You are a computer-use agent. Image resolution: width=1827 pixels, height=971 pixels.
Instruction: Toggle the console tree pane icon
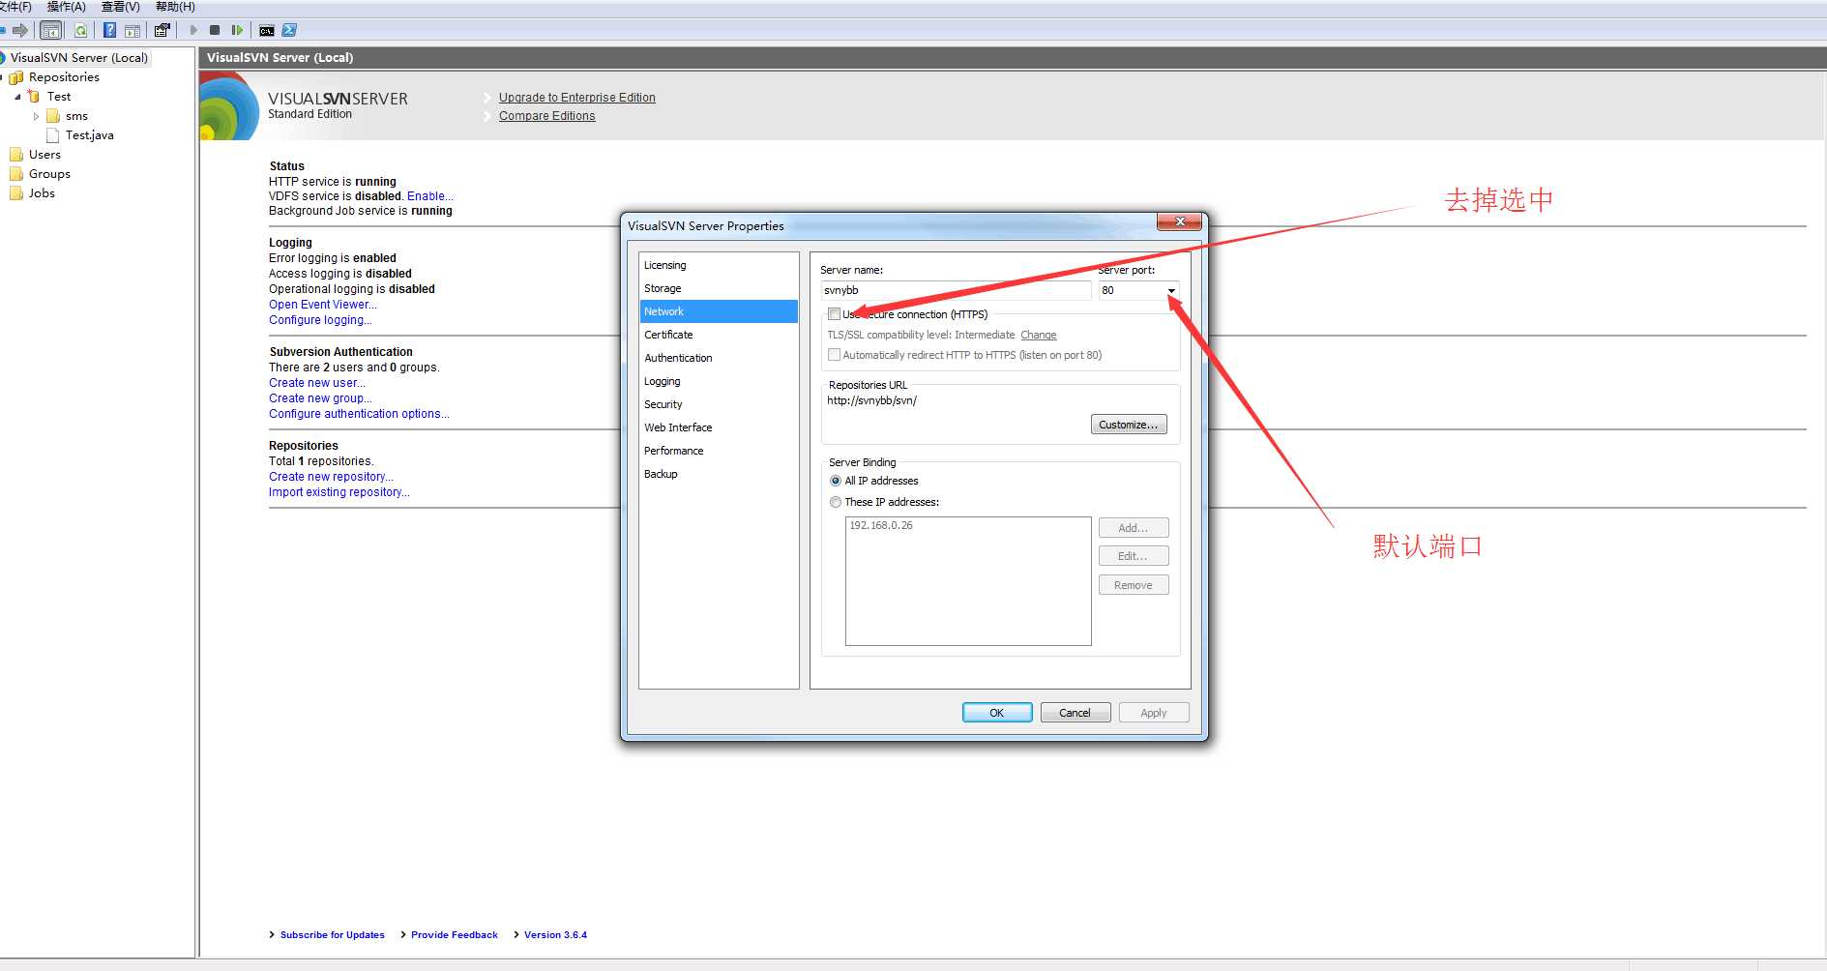(x=51, y=30)
